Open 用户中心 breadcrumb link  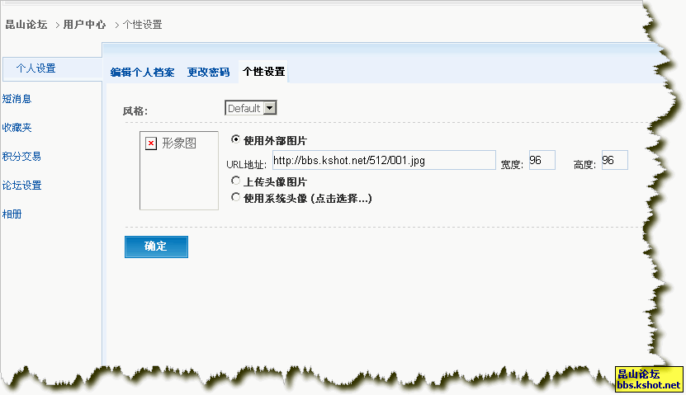point(84,24)
